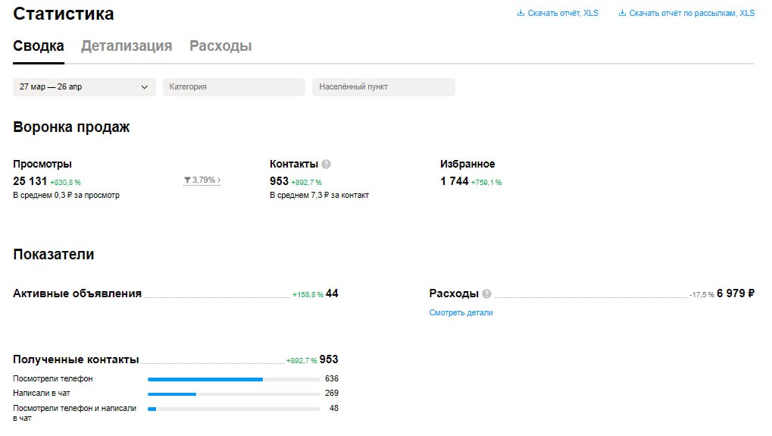772x436 pixels.
Task: Click the Избранное value 1 744
Action: pos(455,181)
